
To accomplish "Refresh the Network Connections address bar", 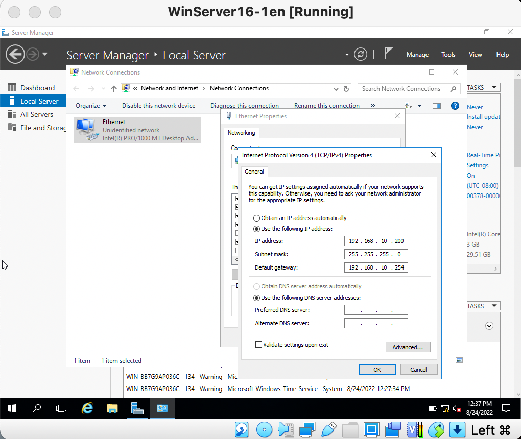I will point(346,89).
